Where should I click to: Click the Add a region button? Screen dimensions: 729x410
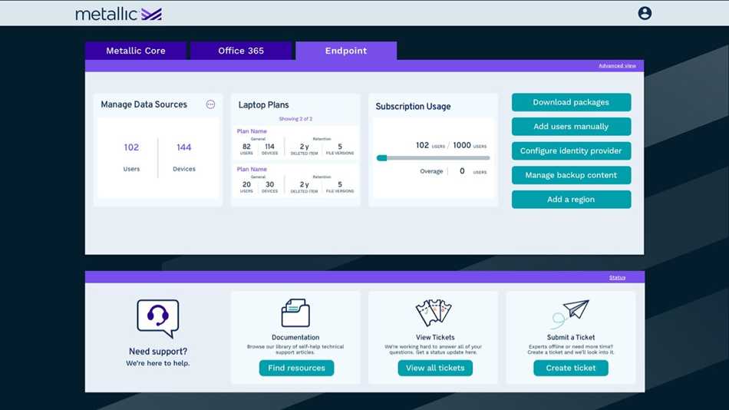tap(571, 199)
